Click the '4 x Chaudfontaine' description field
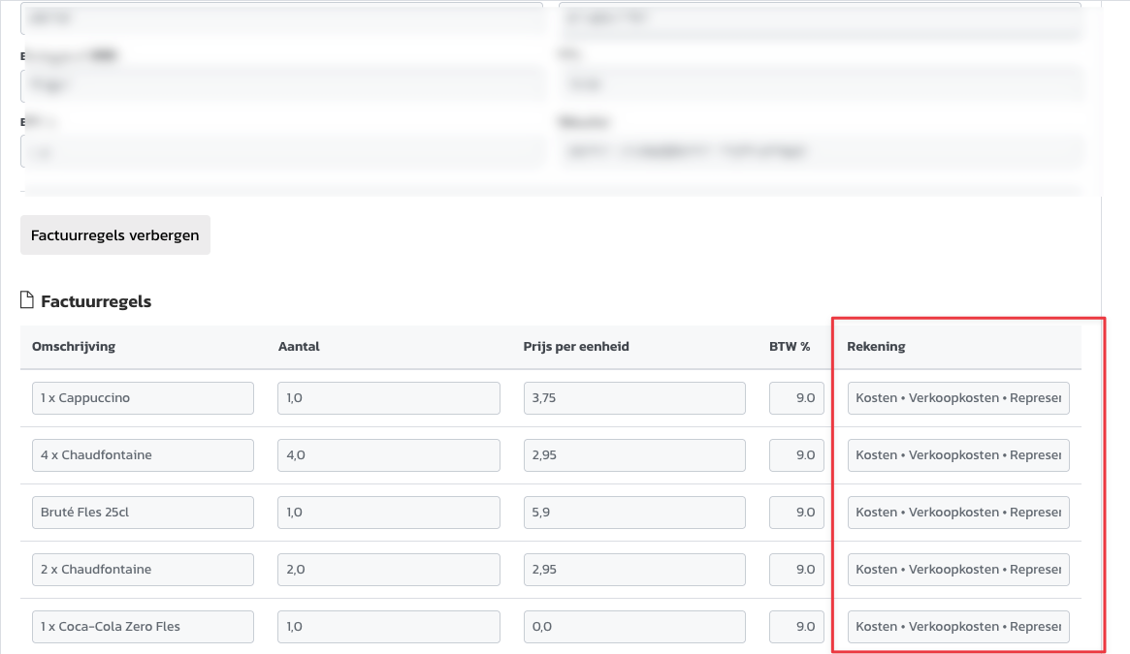1130x654 pixels. [x=143, y=455]
